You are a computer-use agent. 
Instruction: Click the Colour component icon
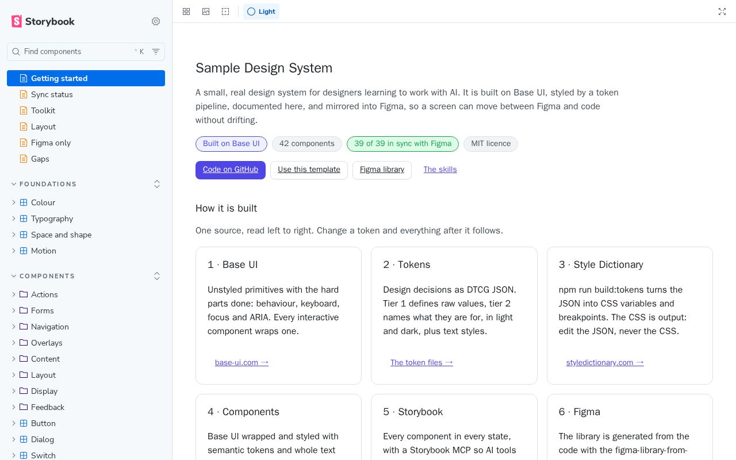click(24, 202)
